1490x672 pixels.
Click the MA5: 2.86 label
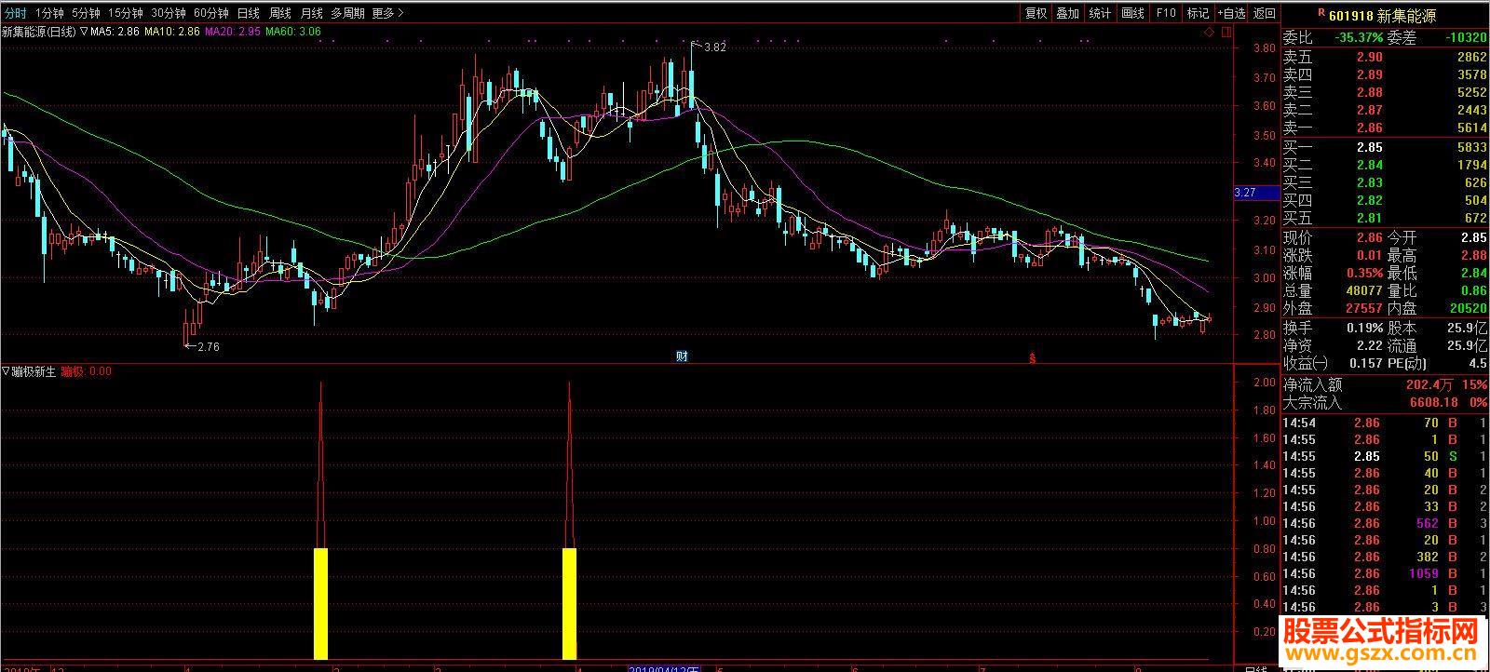[115, 32]
